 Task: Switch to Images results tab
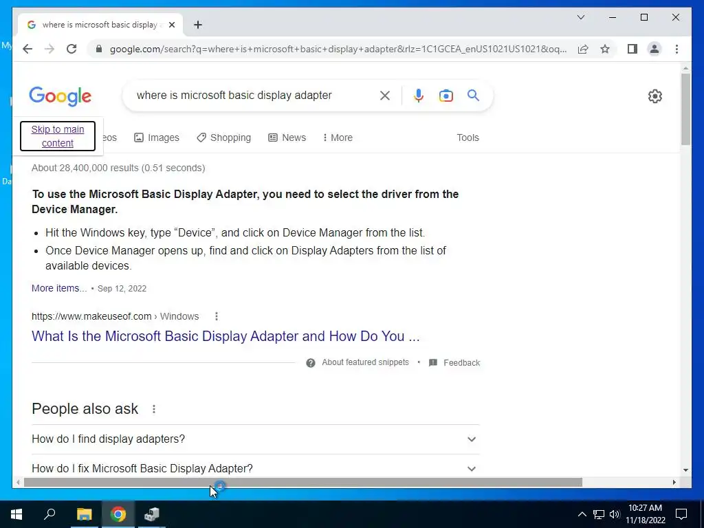click(x=157, y=137)
